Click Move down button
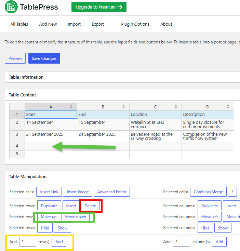This screenshot has height=251, width=240. click(76, 217)
